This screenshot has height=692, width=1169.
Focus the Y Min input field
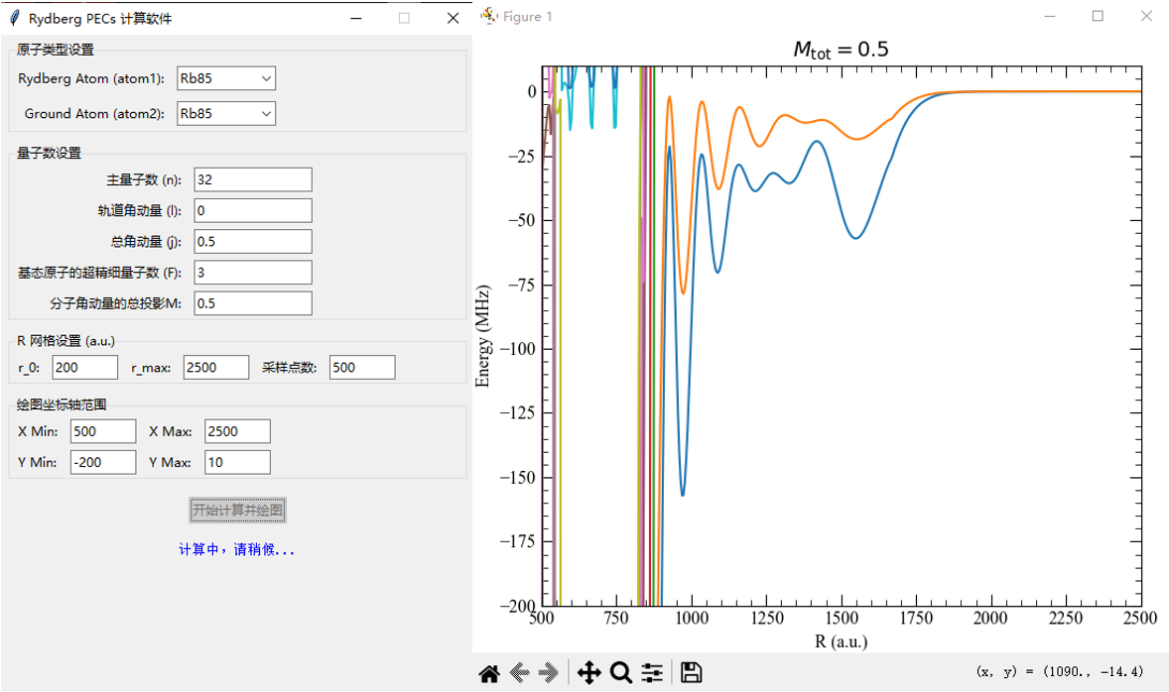click(x=103, y=462)
